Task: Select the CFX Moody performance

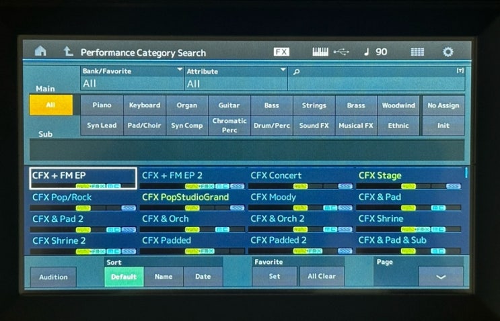Action: point(300,200)
